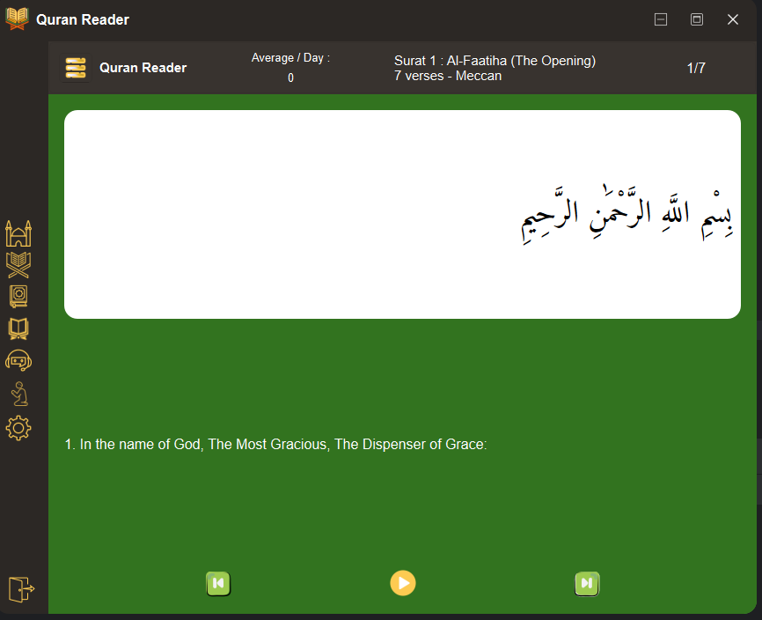Click the 'Quran Reader' toolbar heading
The image size is (762, 620).
click(x=143, y=68)
